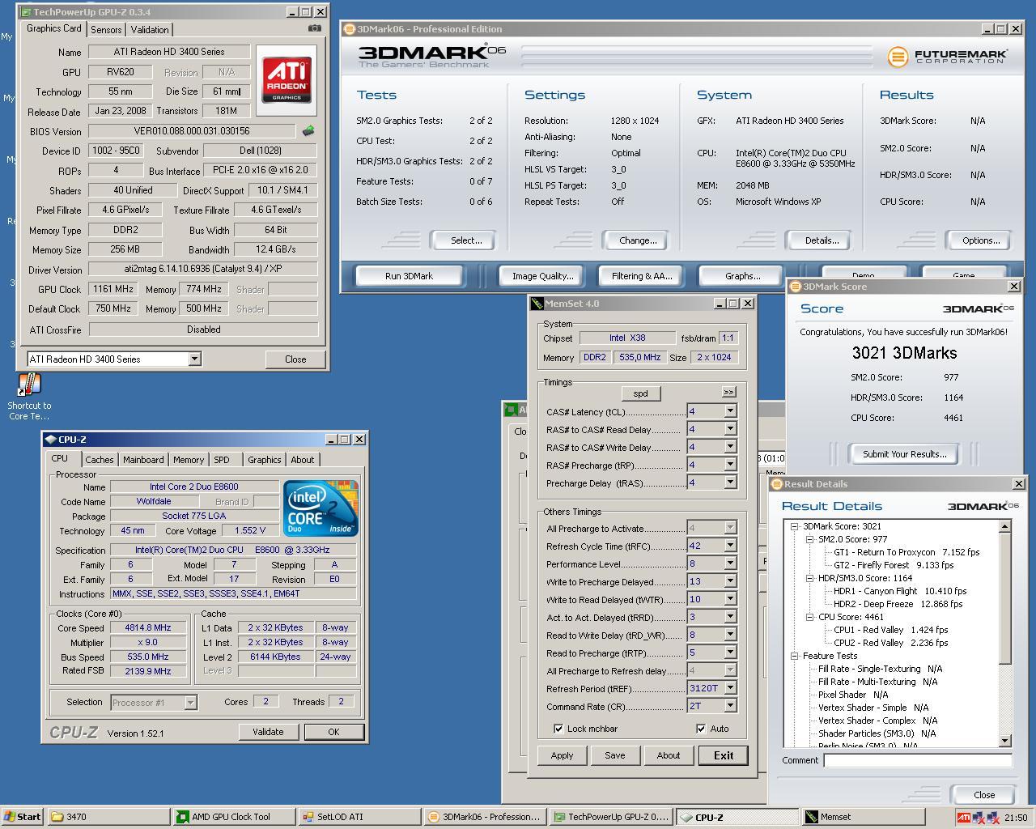1036x829 pixels.
Task: Click the Apply button in MemSet
Action: click(x=562, y=755)
